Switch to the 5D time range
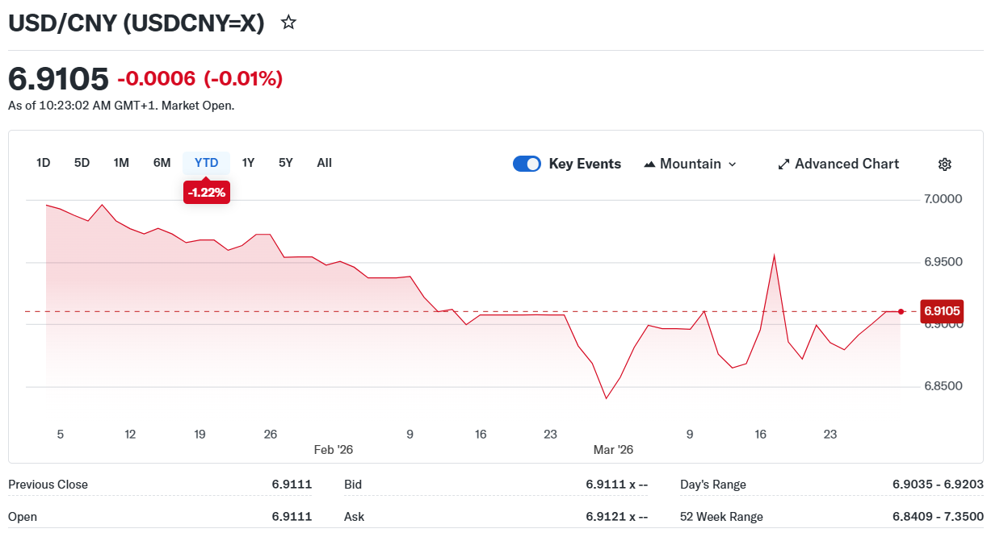Image resolution: width=1008 pixels, height=537 pixels. 82,163
